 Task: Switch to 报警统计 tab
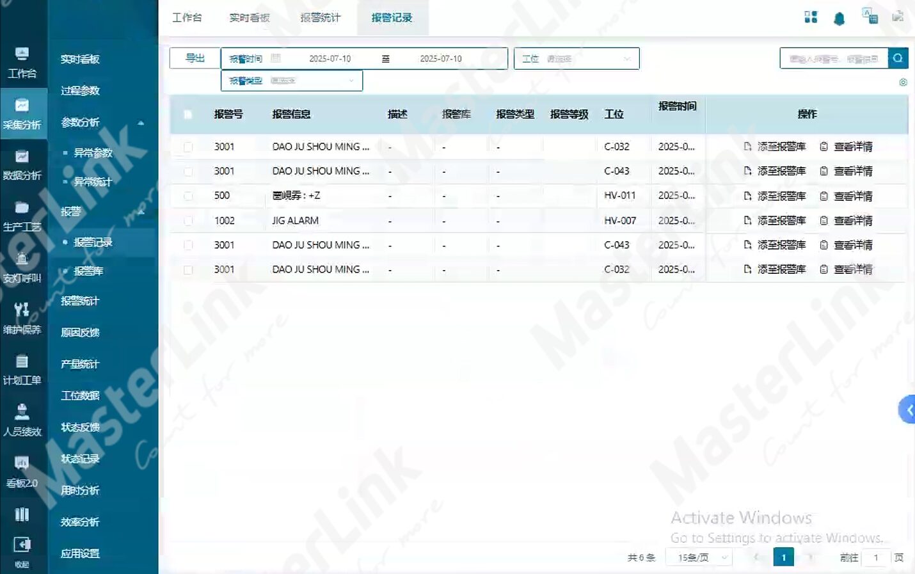click(321, 17)
